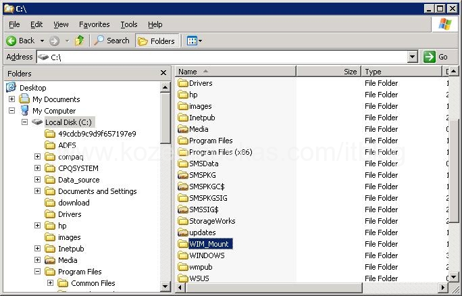This screenshot has height=296, width=462.
Task: Sort by the Name column header
Action: point(236,72)
